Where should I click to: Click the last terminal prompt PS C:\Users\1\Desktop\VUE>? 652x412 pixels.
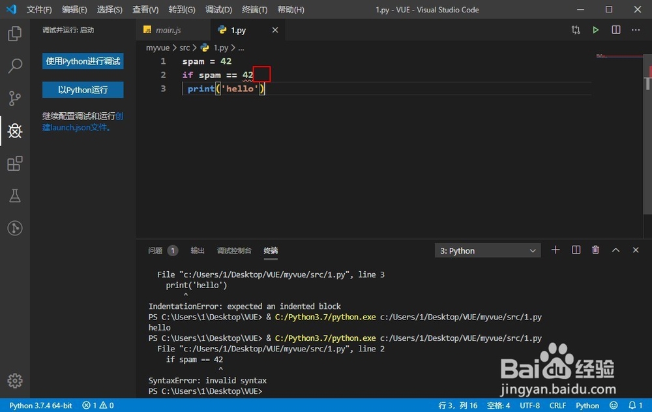(205, 391)
